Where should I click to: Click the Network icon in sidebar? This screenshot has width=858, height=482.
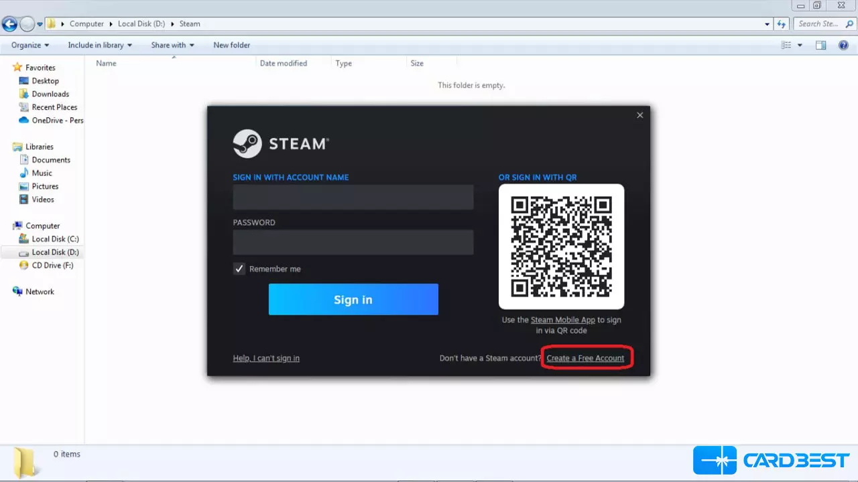click(17, 292)
